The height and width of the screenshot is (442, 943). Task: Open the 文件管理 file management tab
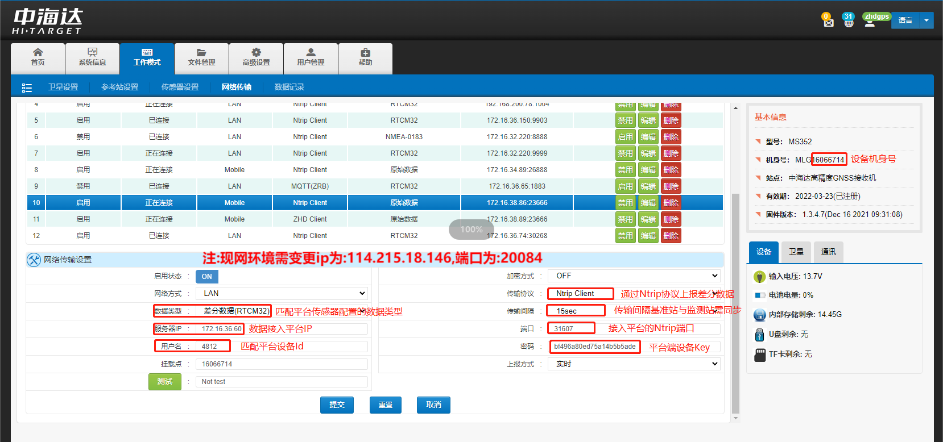point(201,57)
